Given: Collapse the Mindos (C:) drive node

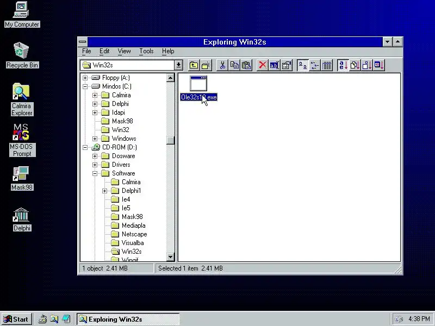Looking at the screenshot, I should tap(85, 86).
